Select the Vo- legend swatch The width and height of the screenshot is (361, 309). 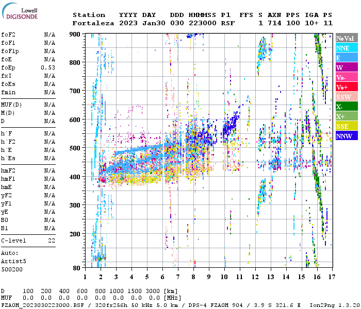coord(347,77)
